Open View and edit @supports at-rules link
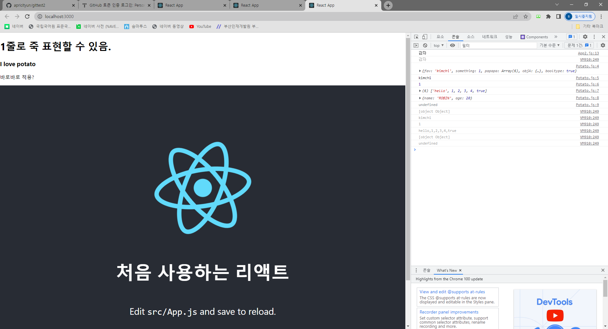 452,292
